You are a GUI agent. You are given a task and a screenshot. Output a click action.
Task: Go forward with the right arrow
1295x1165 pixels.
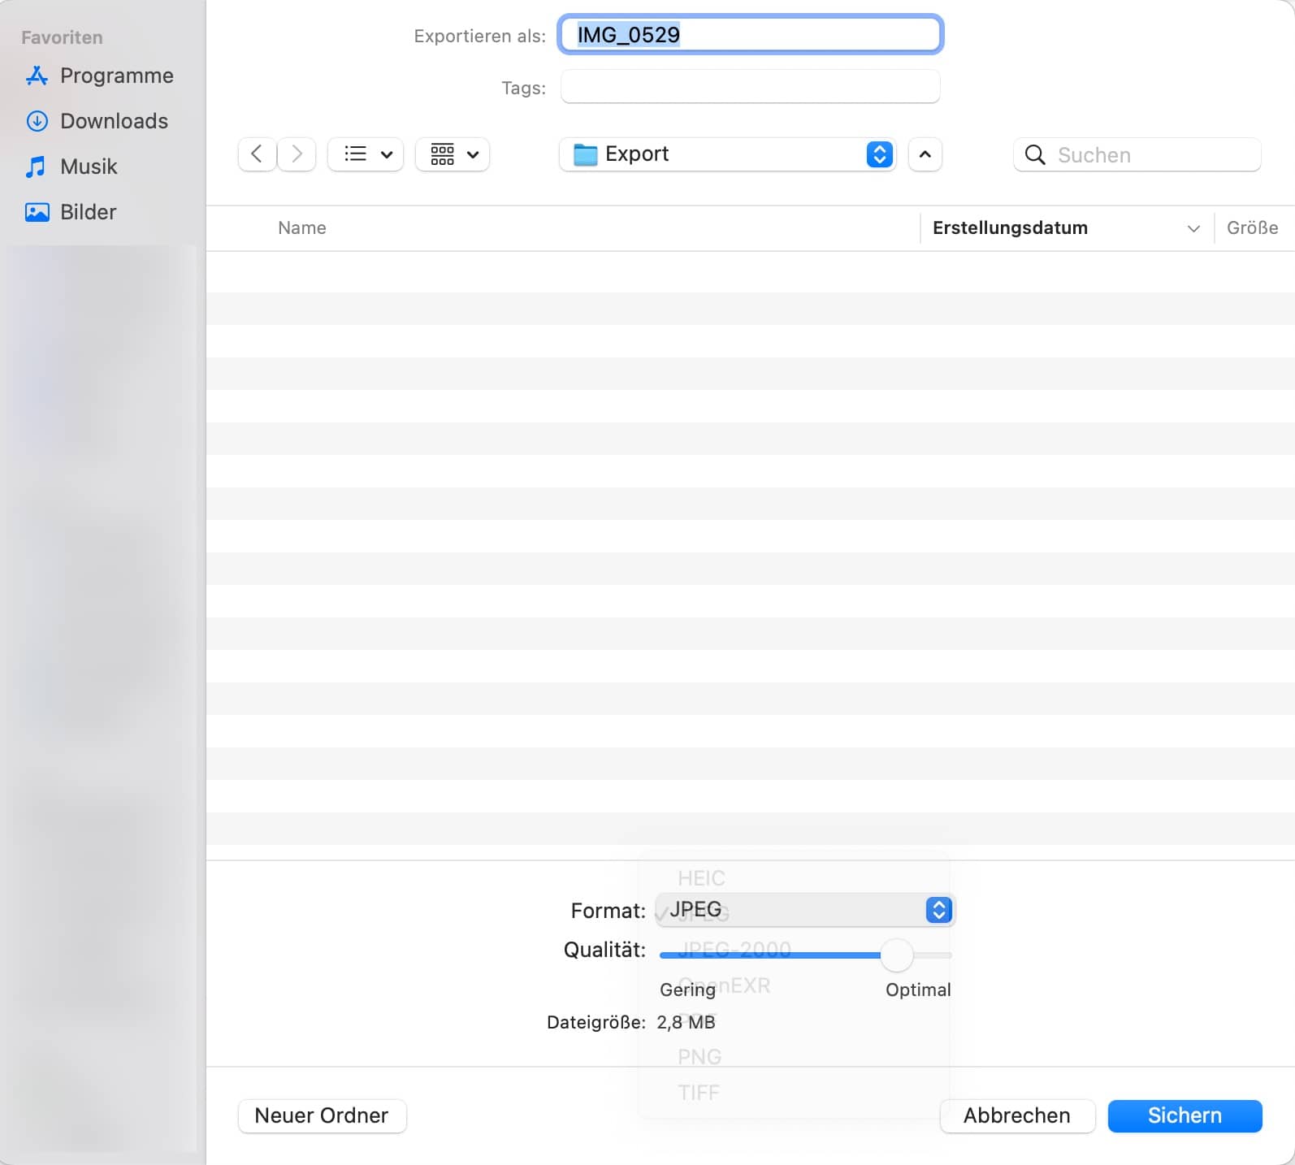point(297,154)
